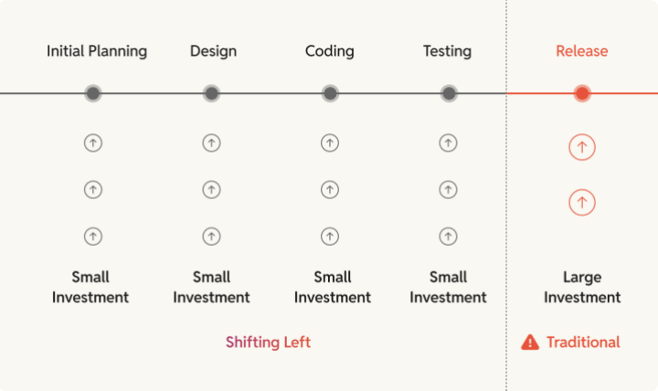
Task: Click the Design timeline dot
Action: [211, 93]
